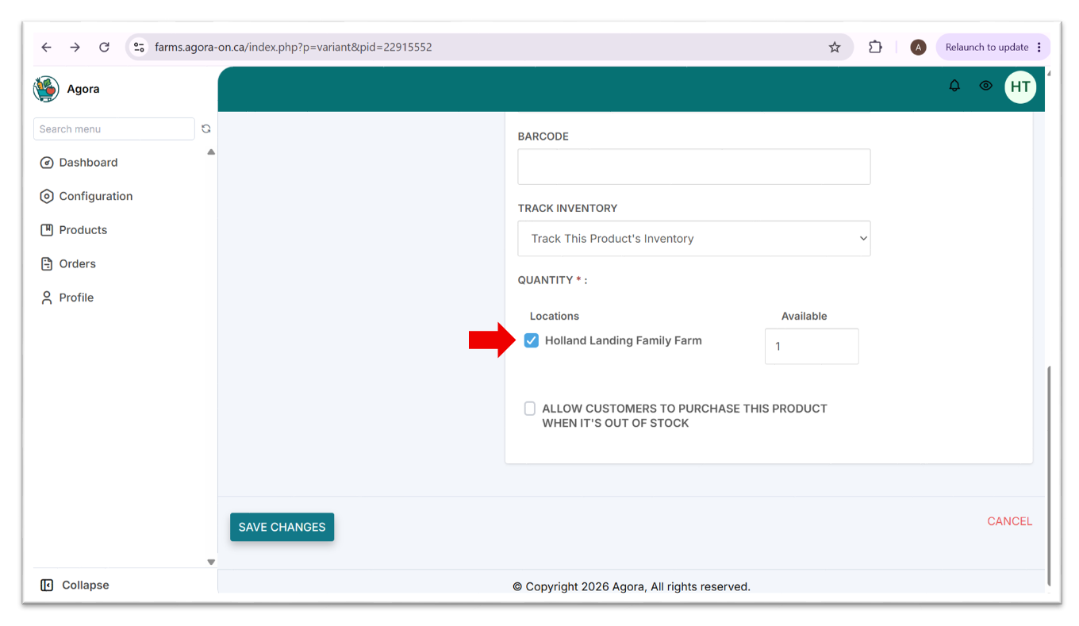
Task: Click the browser back arrow
Action: coord(46,47)
